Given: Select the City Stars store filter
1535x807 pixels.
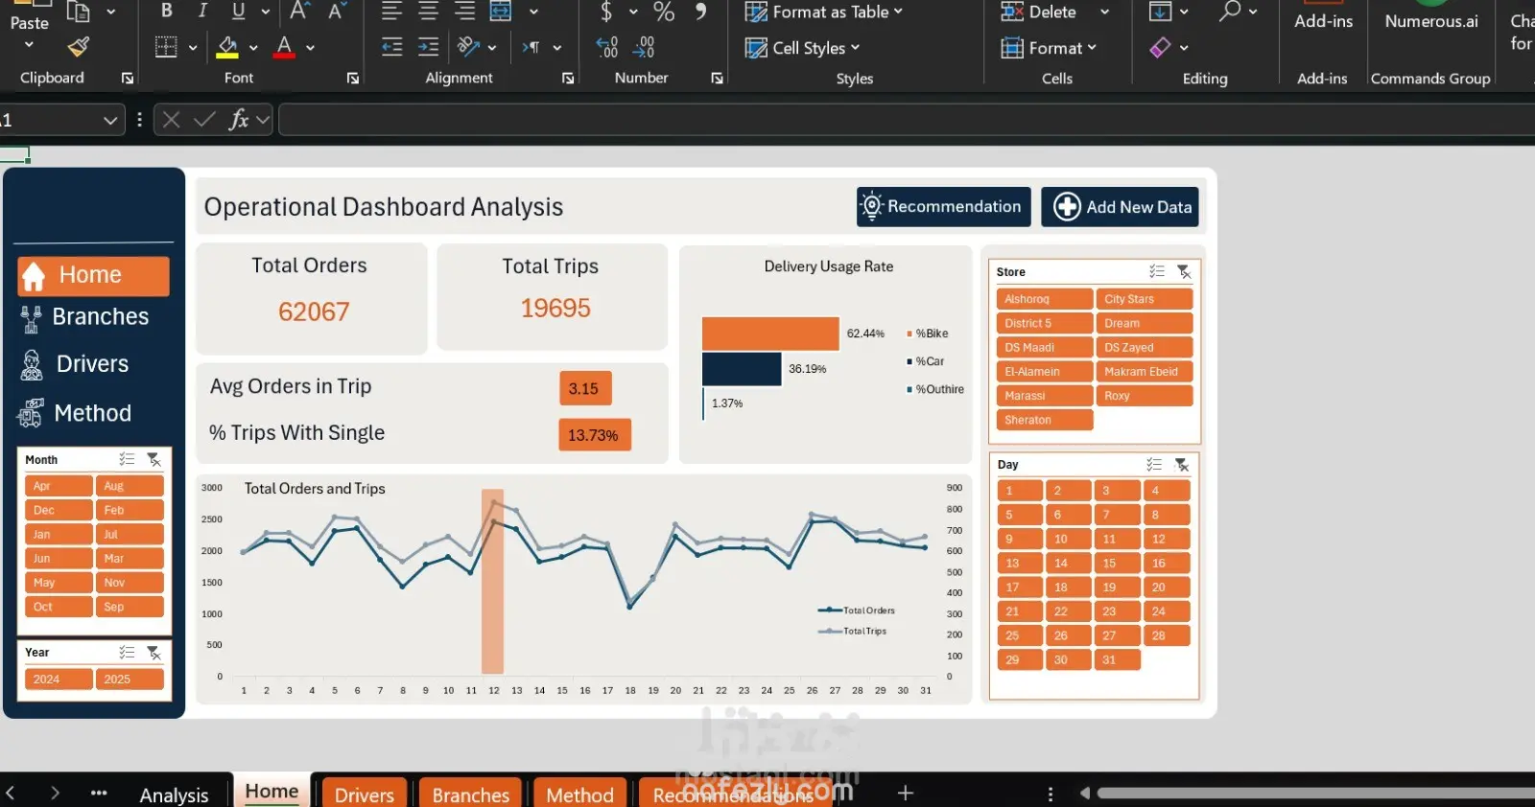Looking at the screenshot, I should pos(1144,299).
